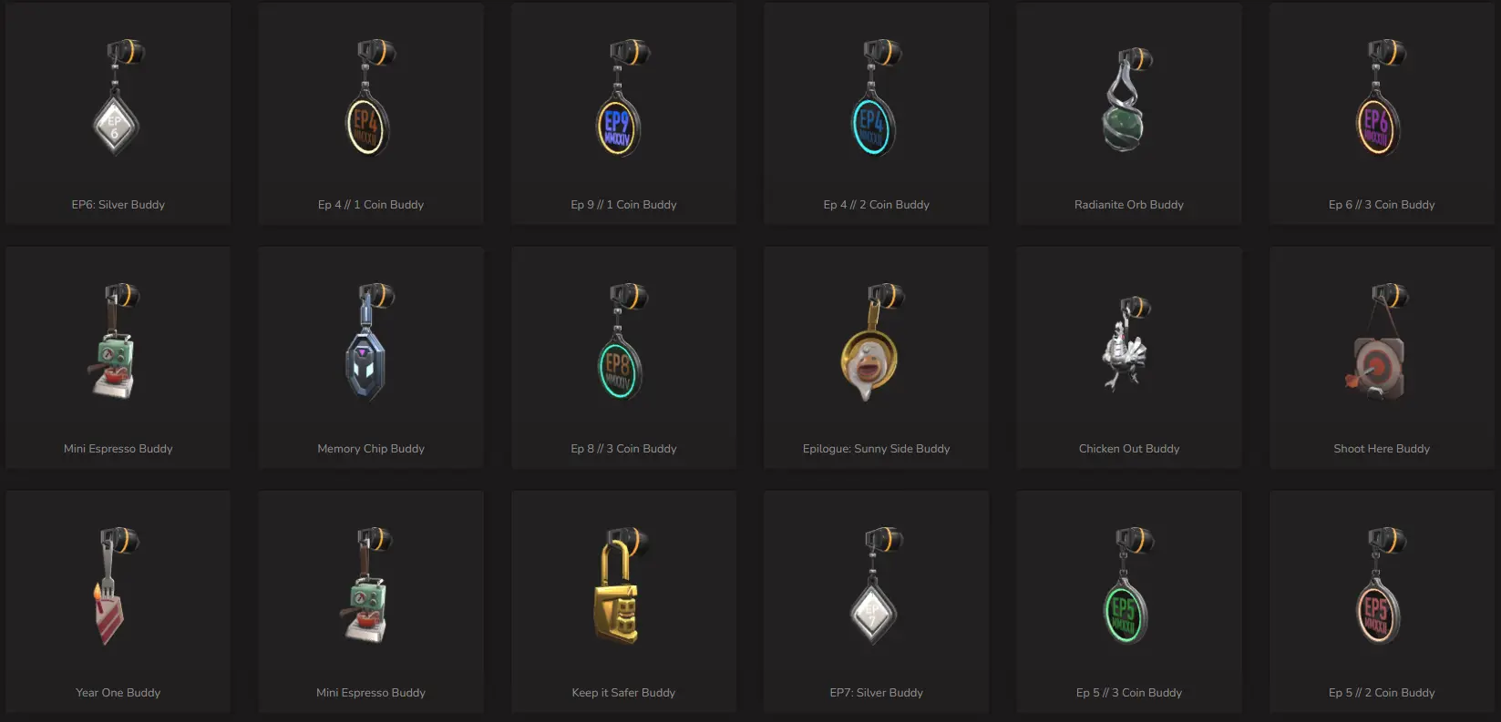The width and height of the screenshot is (1501, 722).
Task: Open the Mini Espresso Buddy card in bottom row
Action: (371, 602)
